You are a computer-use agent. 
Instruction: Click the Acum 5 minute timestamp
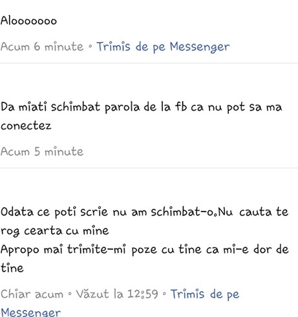point(42,151)
